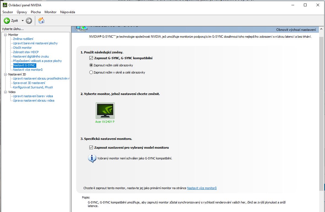Viewport: 325px width, 212px height.
Task: Click the vertical scrollbar of settings panel
Action: point(322,110)
